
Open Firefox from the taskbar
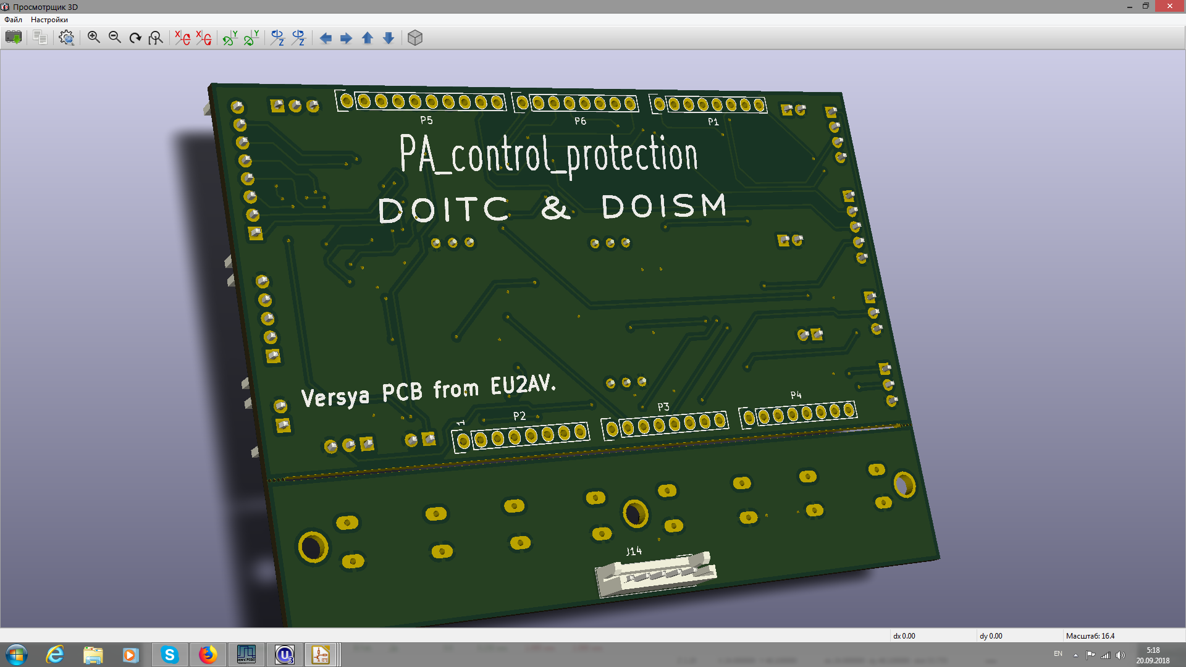point(208,654)
